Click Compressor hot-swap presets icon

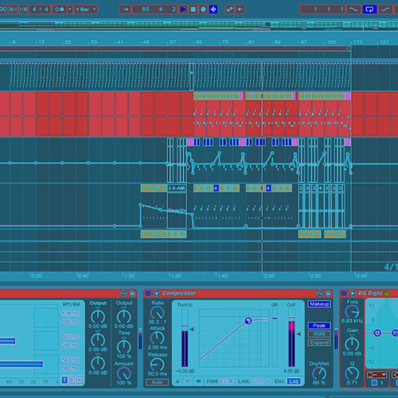coord(319,293)
